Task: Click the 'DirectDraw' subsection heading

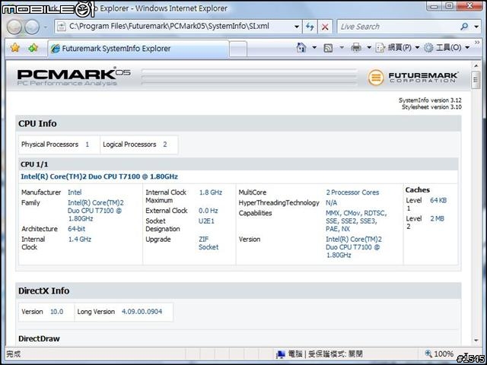Action: coord(39,338)
